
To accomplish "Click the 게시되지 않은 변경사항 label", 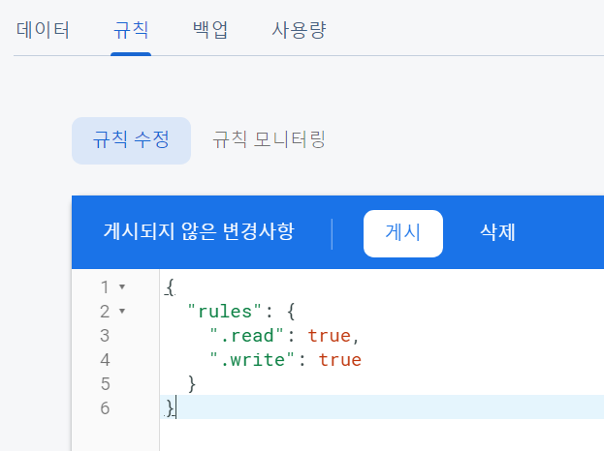I will [199, 232].
